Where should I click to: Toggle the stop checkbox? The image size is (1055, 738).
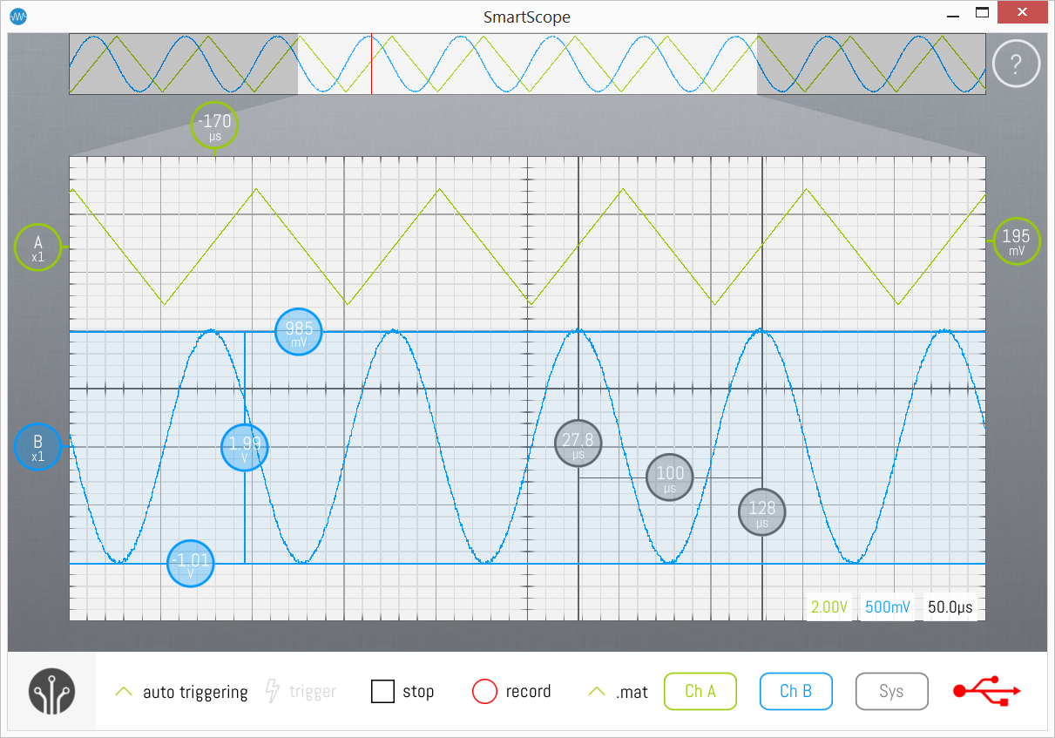pos(383,692)
